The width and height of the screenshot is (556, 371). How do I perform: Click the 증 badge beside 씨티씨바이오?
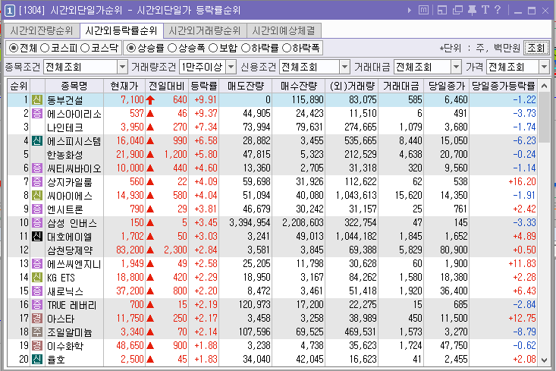[x=37, y=168]
